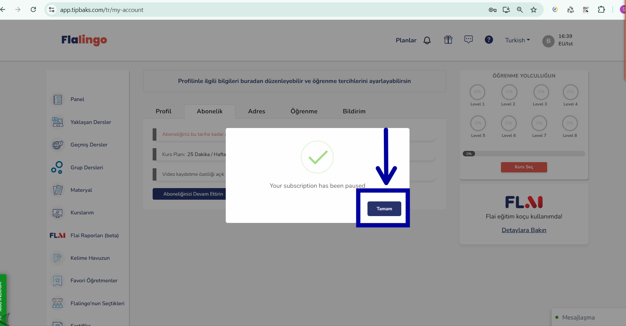Click the large FLAI logo in card
The image size is (626, 326).
coord(524,202)
